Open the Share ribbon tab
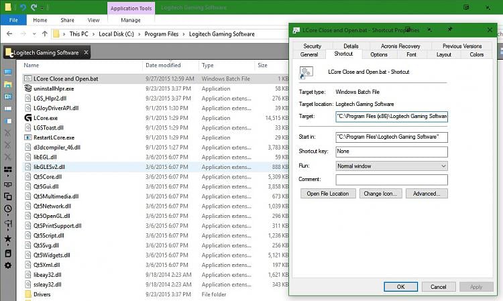The width and height of the screenshot is (503, 301). (x=67, y=20)
